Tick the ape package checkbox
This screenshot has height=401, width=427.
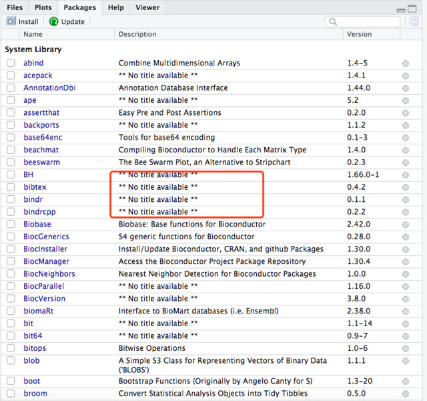click(11, 100)
